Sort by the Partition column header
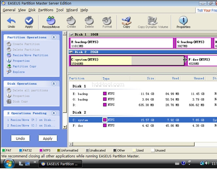217x169 pixels. (x=85, y=78)
